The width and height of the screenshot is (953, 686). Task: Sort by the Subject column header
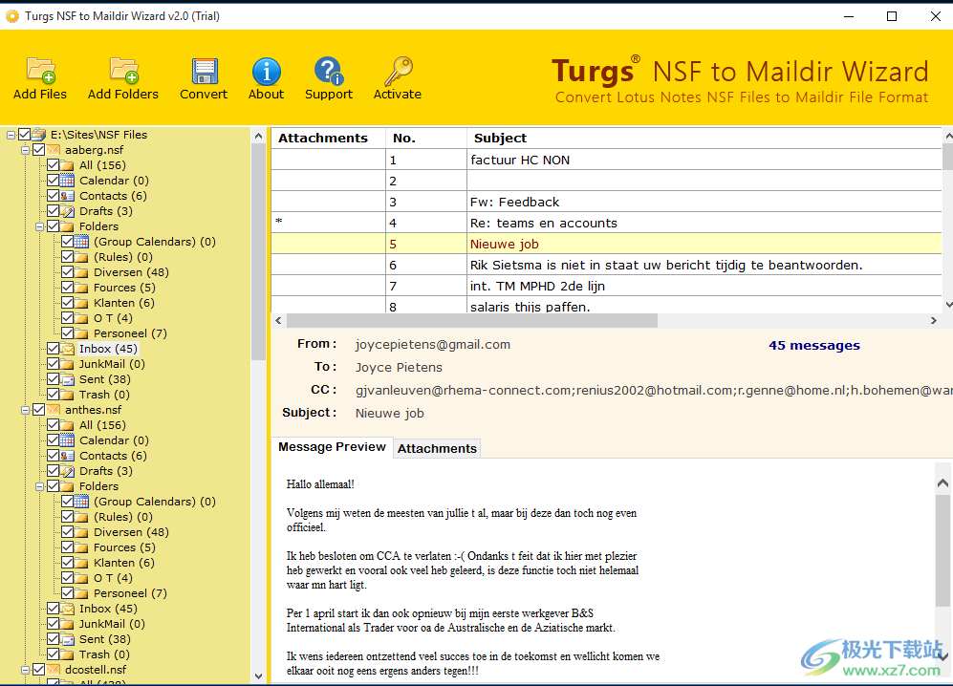click(704, 138)
